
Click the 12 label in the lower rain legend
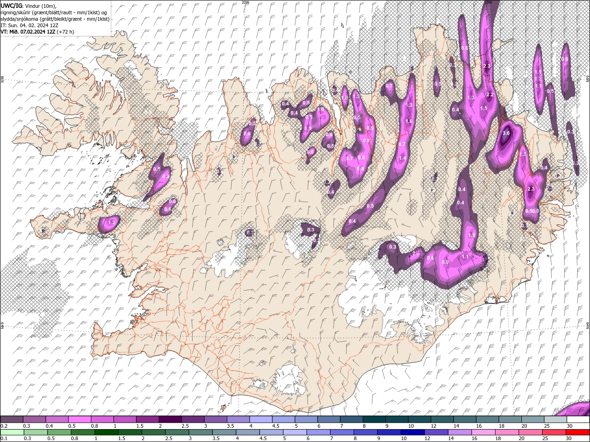point(427,439)
